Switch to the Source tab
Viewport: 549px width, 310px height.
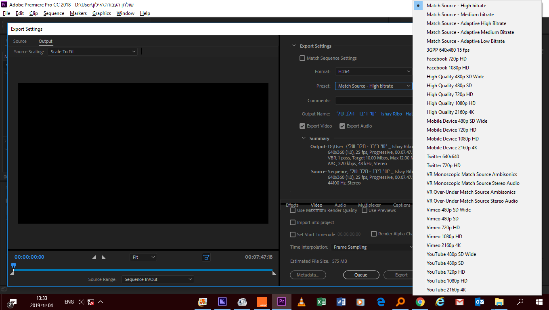[x=20, y=41]
